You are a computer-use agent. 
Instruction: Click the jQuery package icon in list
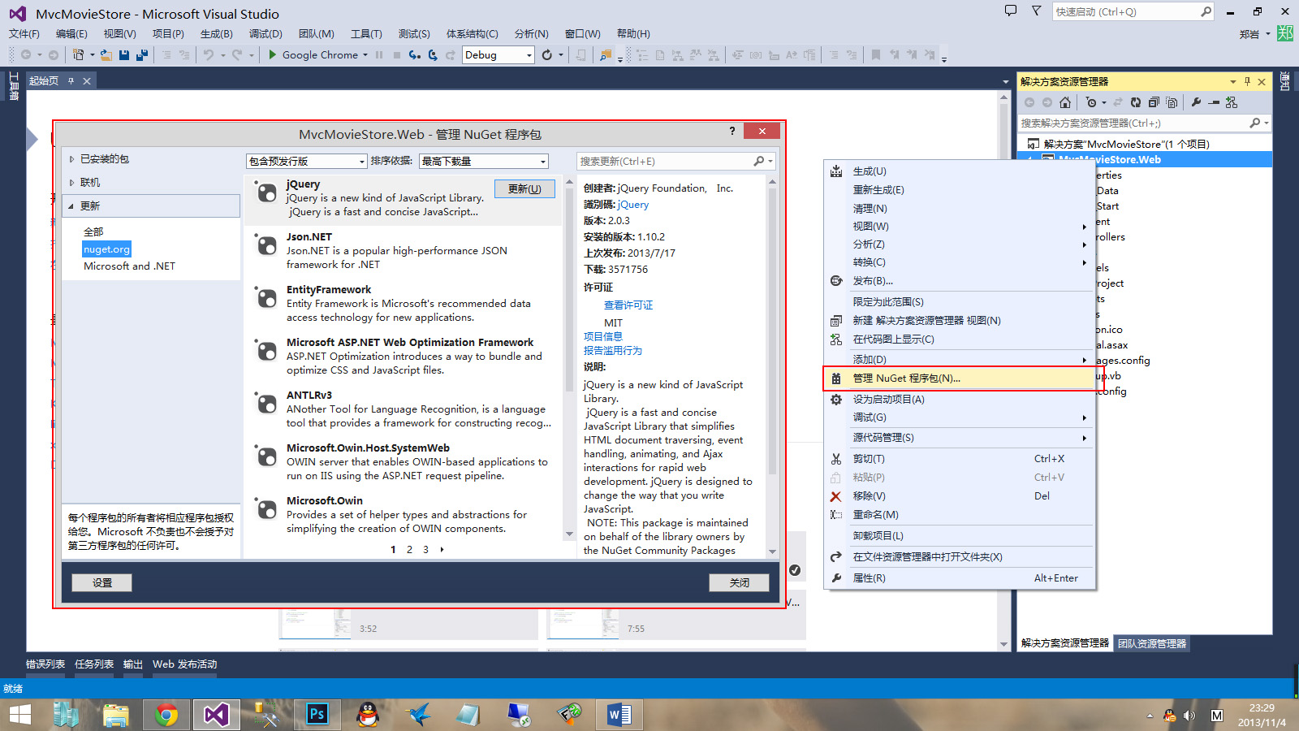pyautogui.click(x=266, y=192)
